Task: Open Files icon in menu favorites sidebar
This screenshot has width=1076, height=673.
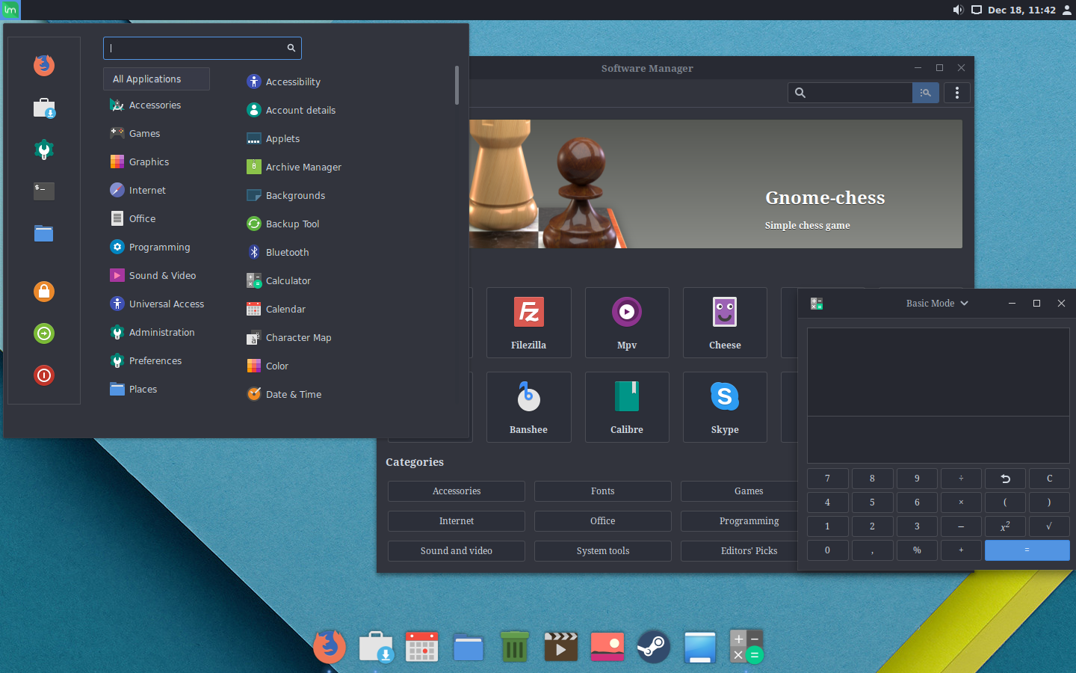Action: [44, 233]
